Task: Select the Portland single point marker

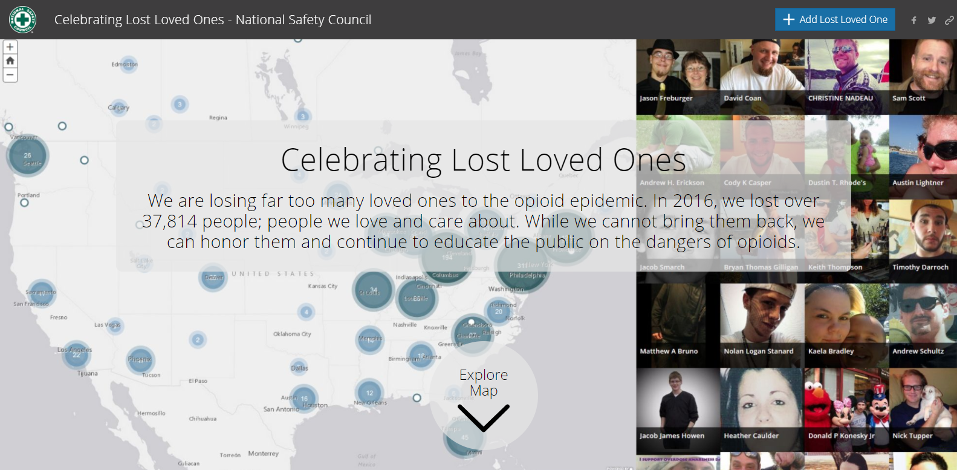Action: (x=24, y=203)
